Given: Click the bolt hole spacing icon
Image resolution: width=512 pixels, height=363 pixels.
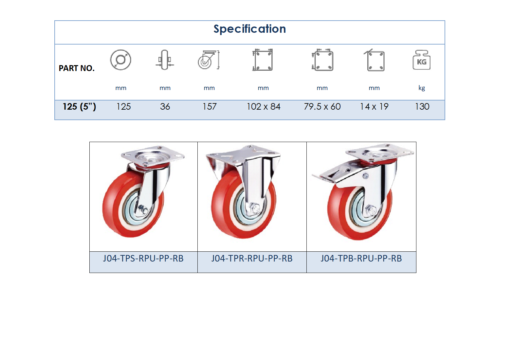Looking at the screenshot, I should coord(322,60).
